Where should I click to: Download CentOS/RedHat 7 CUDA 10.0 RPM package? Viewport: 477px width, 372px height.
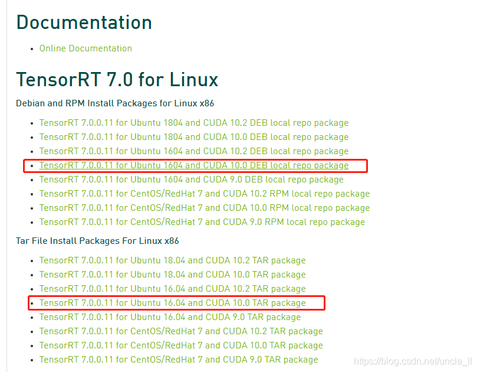205,208
